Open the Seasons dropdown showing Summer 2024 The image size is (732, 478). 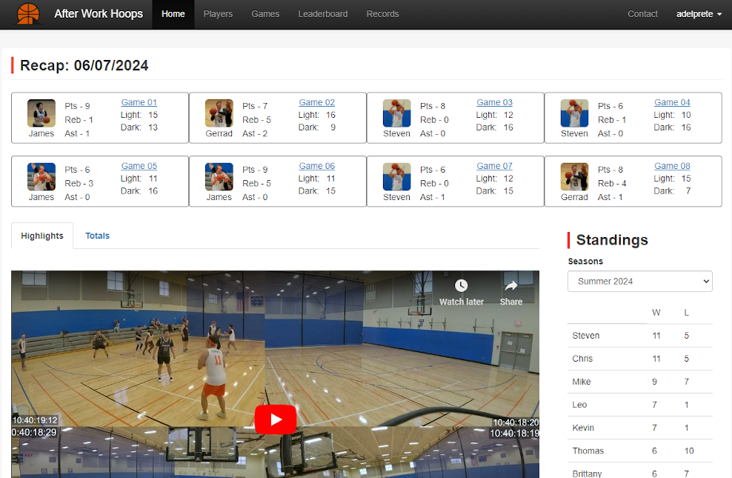click(639, 281)
